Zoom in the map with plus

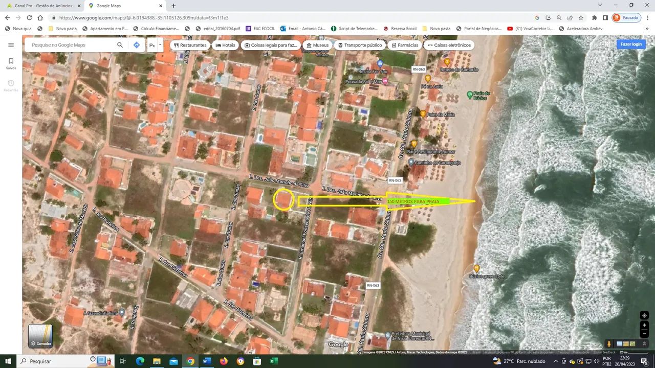[644, 325]
